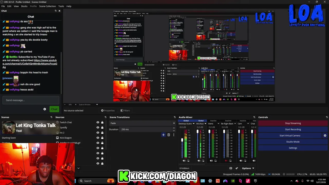Open Mic/Aux channel dropdown arrow

click(205, 124)
